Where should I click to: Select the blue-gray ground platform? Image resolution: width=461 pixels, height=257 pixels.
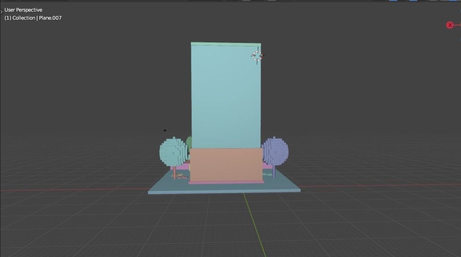coord(224,187)
